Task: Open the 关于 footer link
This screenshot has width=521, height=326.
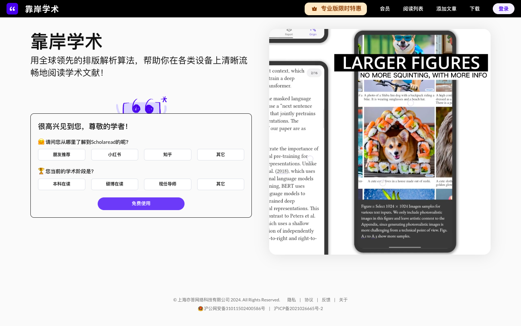Action: (343, 300)
